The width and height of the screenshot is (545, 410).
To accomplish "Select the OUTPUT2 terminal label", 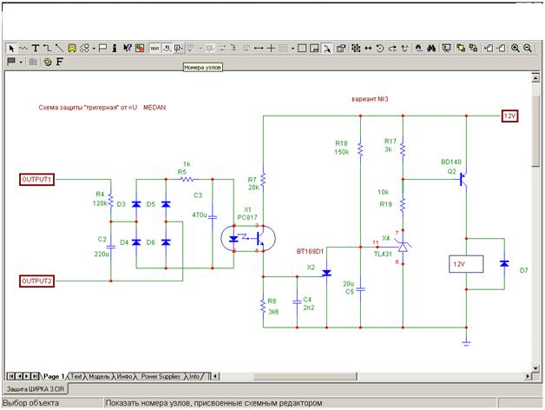I will click(36, 281).
